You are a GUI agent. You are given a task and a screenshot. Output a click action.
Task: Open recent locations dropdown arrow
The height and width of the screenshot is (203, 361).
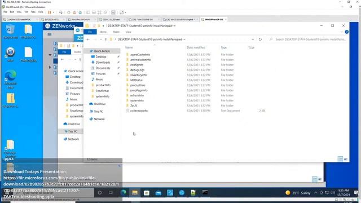101,39
